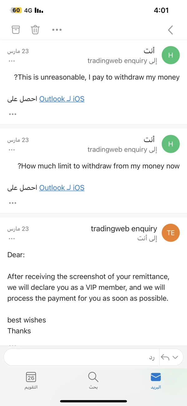Open the Mail tab
The image size is (187, 406).
click(x=156, y=380)
